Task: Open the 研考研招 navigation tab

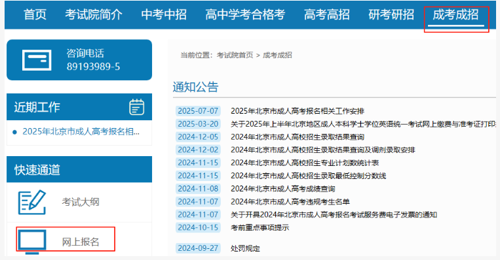Action: (391, 14)
